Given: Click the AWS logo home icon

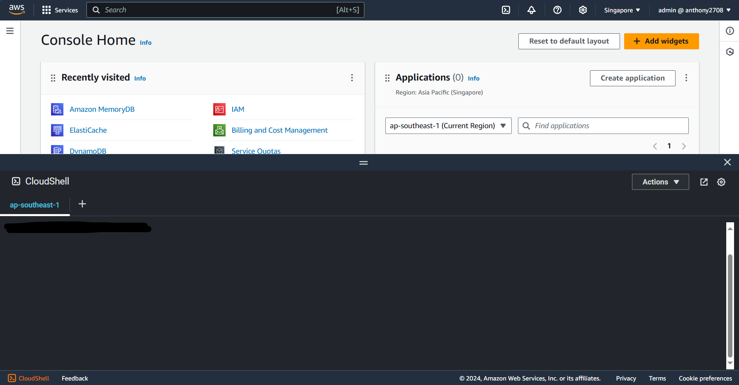Looking at the screenshot, I should point(17,10).
